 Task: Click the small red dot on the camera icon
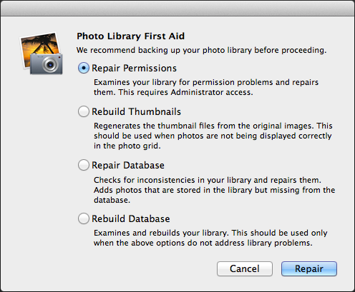coord(59,57)
